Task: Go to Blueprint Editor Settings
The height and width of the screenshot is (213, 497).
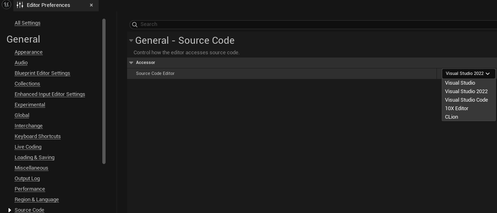Action: coord(42,73)
